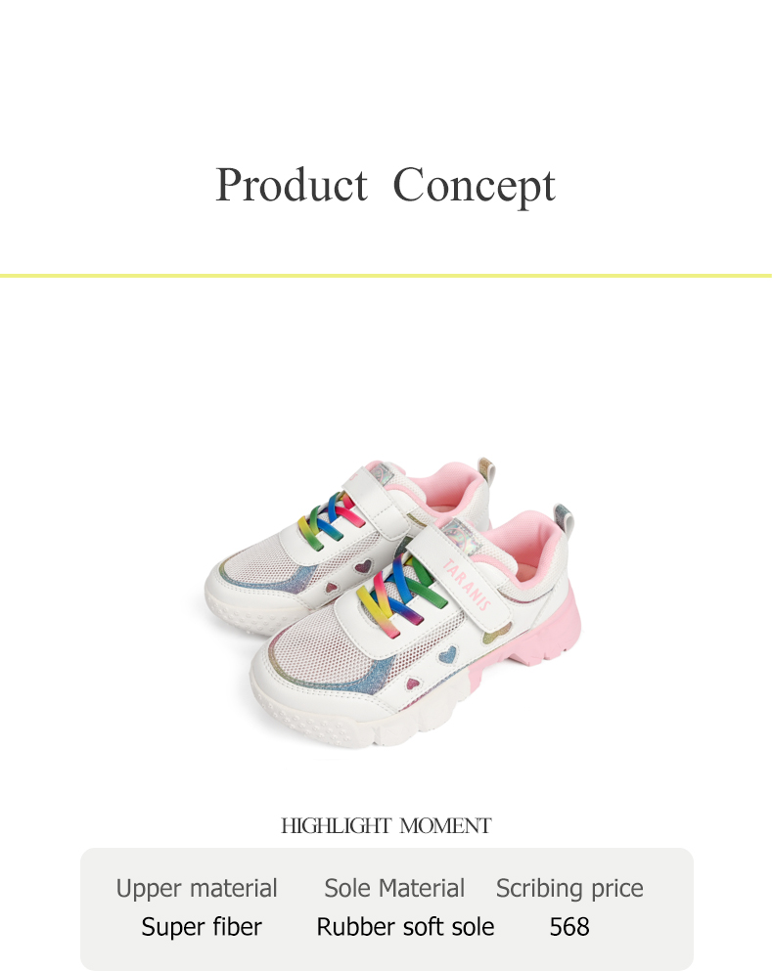Screen dimensions: 773x971
Task: Select the Upper material label
Action: (197, 888)
